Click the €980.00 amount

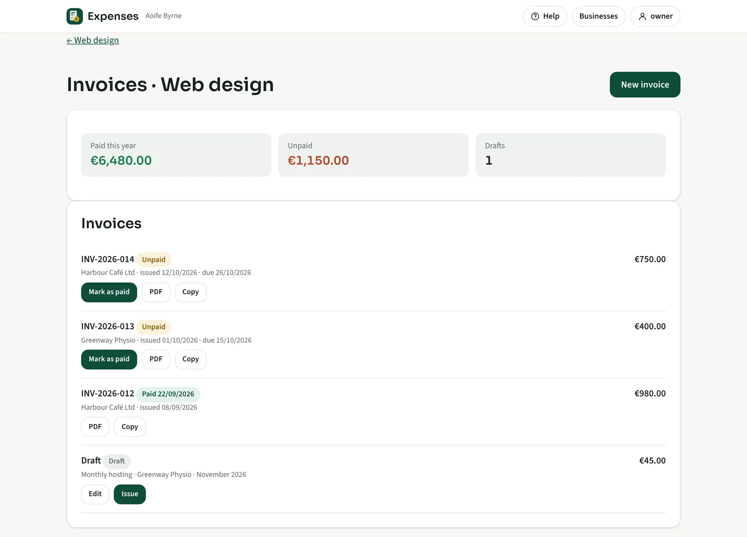point(650,394)
